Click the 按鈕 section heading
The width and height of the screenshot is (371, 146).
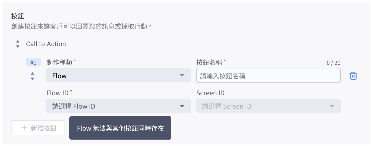(18, 16)
